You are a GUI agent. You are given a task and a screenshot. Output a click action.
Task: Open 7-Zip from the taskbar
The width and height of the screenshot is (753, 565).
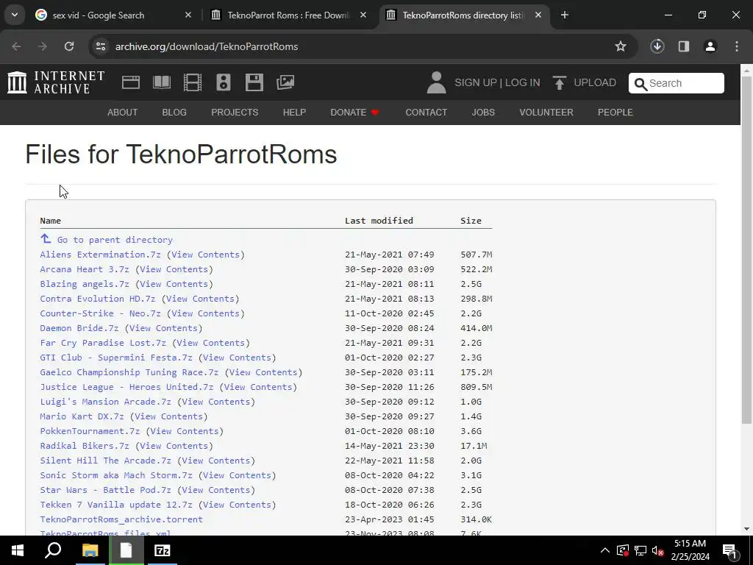[163, 550]
